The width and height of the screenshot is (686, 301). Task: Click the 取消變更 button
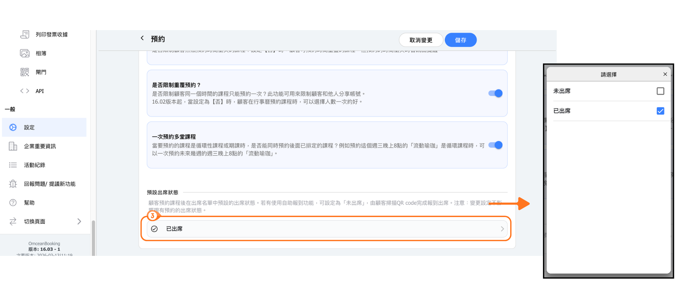coord(421,40)
